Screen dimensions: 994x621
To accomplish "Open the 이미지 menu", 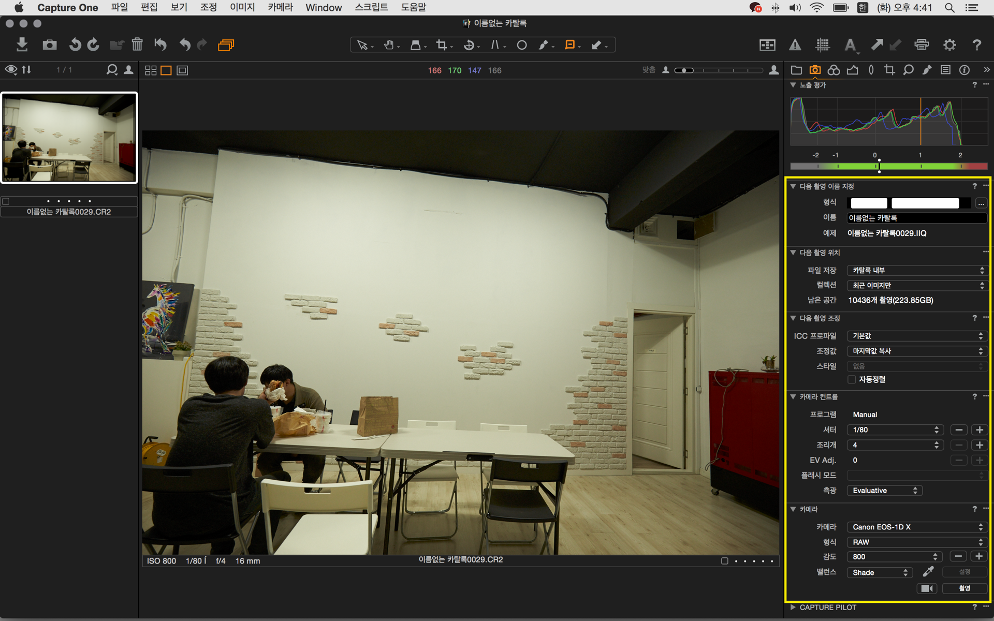I will (x=242, y=7).
